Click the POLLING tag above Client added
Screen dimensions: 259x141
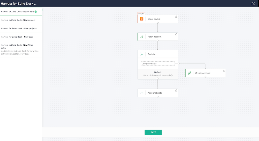[141, 14]
